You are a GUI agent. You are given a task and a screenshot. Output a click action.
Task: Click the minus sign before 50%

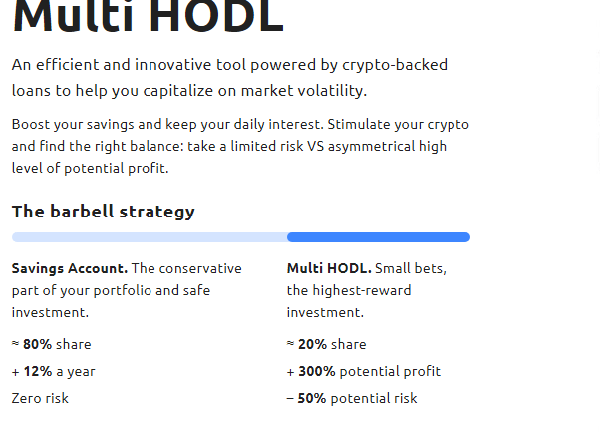290,398
